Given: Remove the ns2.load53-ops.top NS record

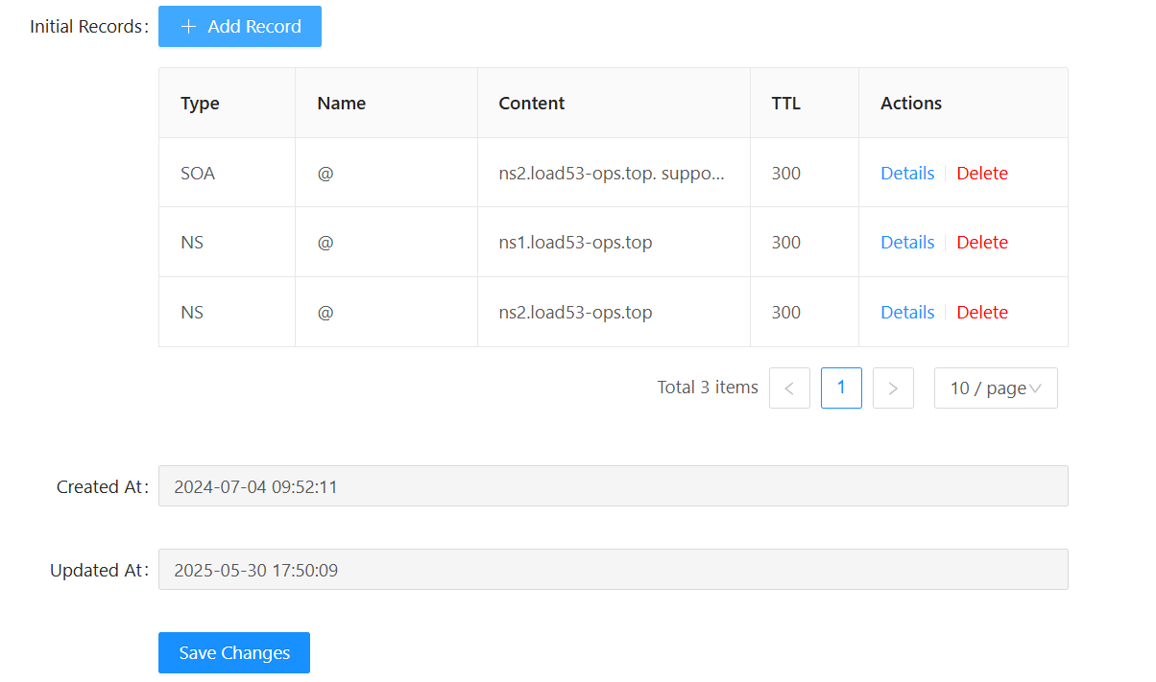Looking at the screenshot, I should click(982, 313).
